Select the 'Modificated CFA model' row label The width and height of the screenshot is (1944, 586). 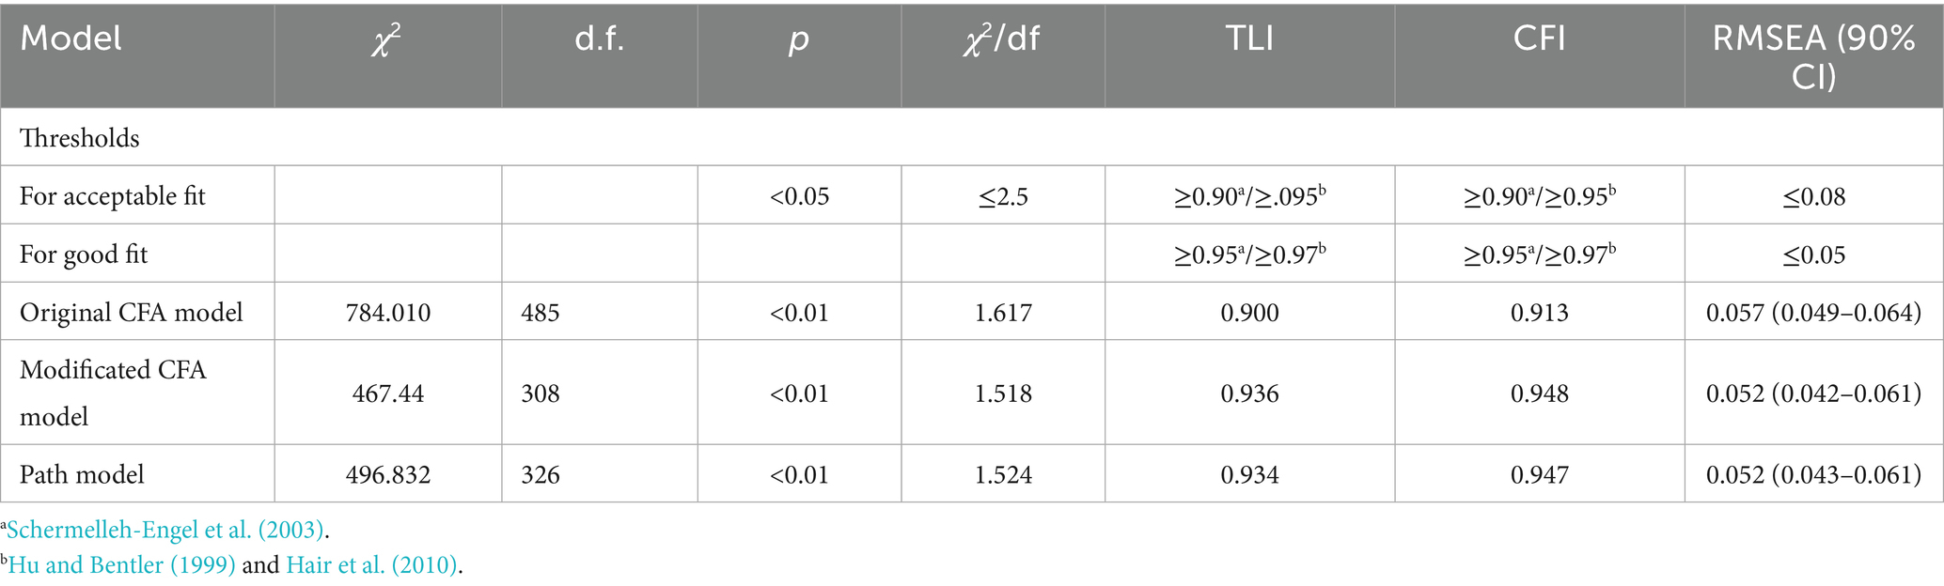coord(113,393)
